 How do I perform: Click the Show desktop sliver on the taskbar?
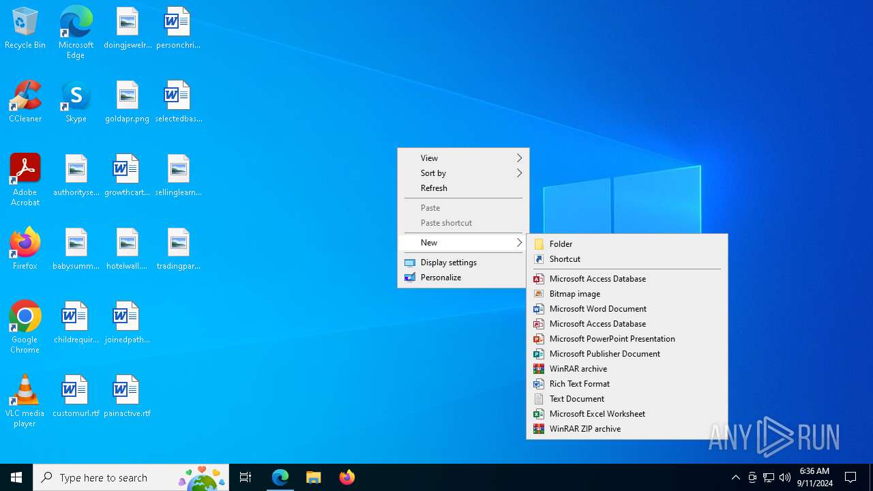click(x=871, y=477)
